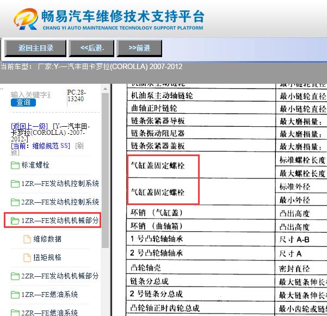Click the 2号凸轮轴轴承 table cell

point(201,253)
